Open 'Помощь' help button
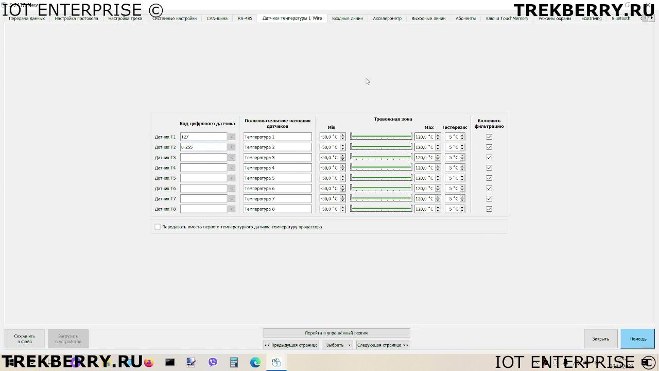This screenshot has width=659, height=371. [638, 339]
